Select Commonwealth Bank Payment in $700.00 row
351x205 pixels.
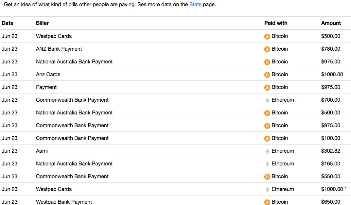pyautogui.click(x=72, y=100)
